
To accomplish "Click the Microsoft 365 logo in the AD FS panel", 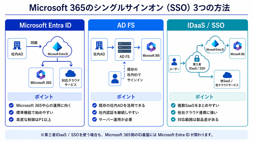I will click(x=151, y=47).
